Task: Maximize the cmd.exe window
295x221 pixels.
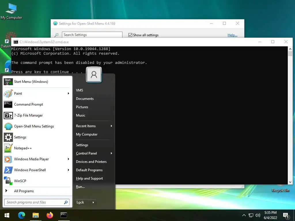Action: point(273,42)
